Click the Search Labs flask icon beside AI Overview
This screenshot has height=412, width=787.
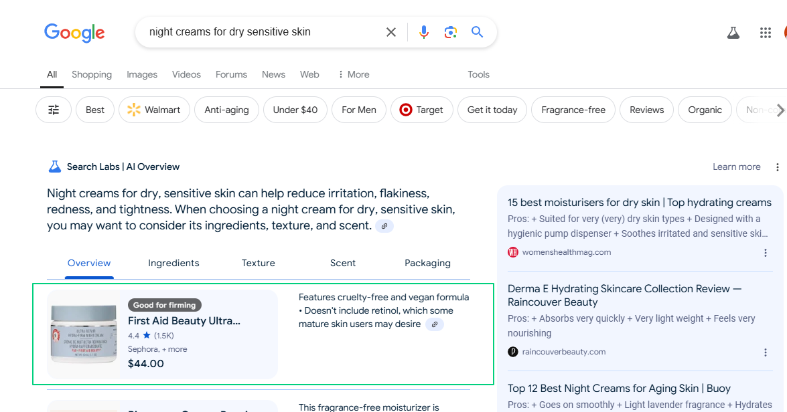(55, 167)
